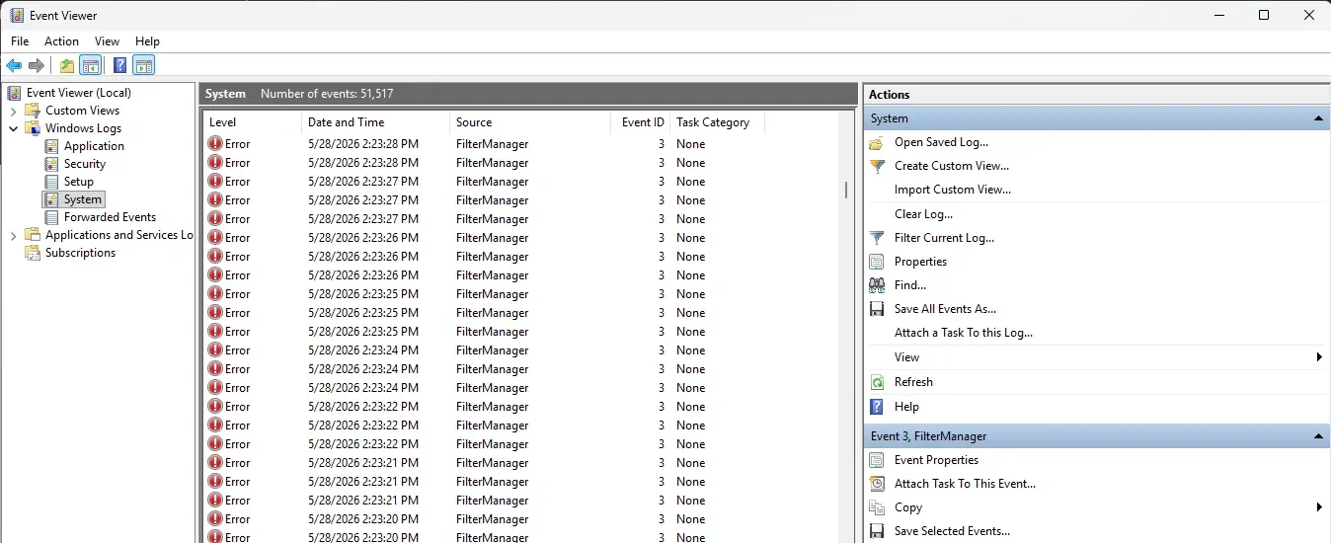Click the Filter Current Log funnel icon
Image resolution: width=1331 pixels, height=543 pixels.
[x=877, y=238]
